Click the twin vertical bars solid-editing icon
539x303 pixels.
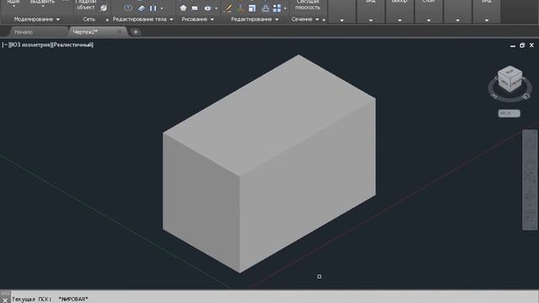click(x=153, y=8)
